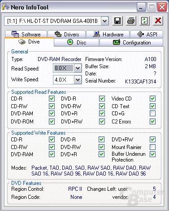Screen dimensions: 169x211
Task: Open the Hardware tab
Action: tap(108, 34)
